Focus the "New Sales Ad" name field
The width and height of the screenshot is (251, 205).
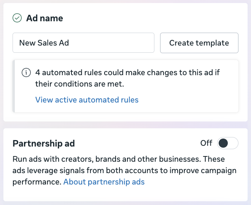tap(83, 43)
